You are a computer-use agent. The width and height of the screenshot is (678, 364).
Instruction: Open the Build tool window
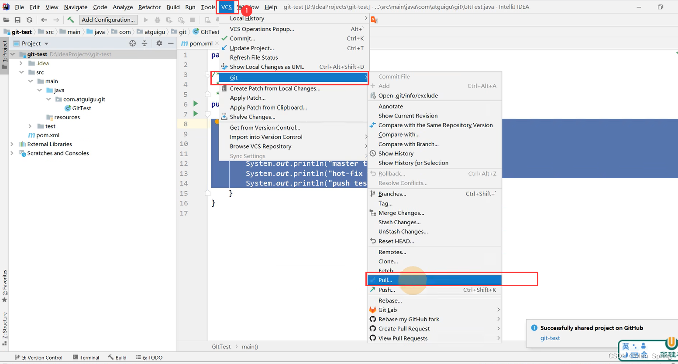click(x=117, y=357)
